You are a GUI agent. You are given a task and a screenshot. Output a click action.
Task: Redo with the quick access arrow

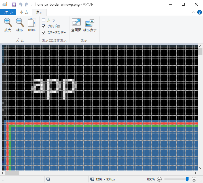tap(27, 5)
